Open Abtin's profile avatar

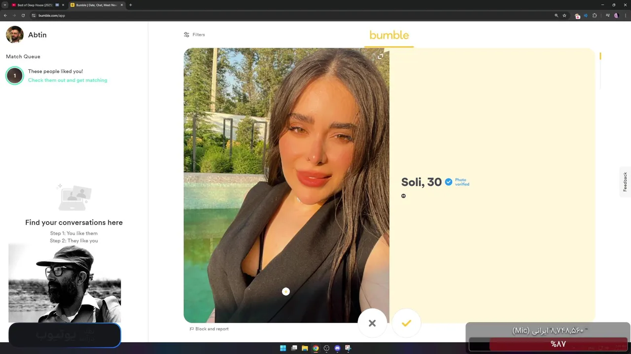tap(15, 35)
